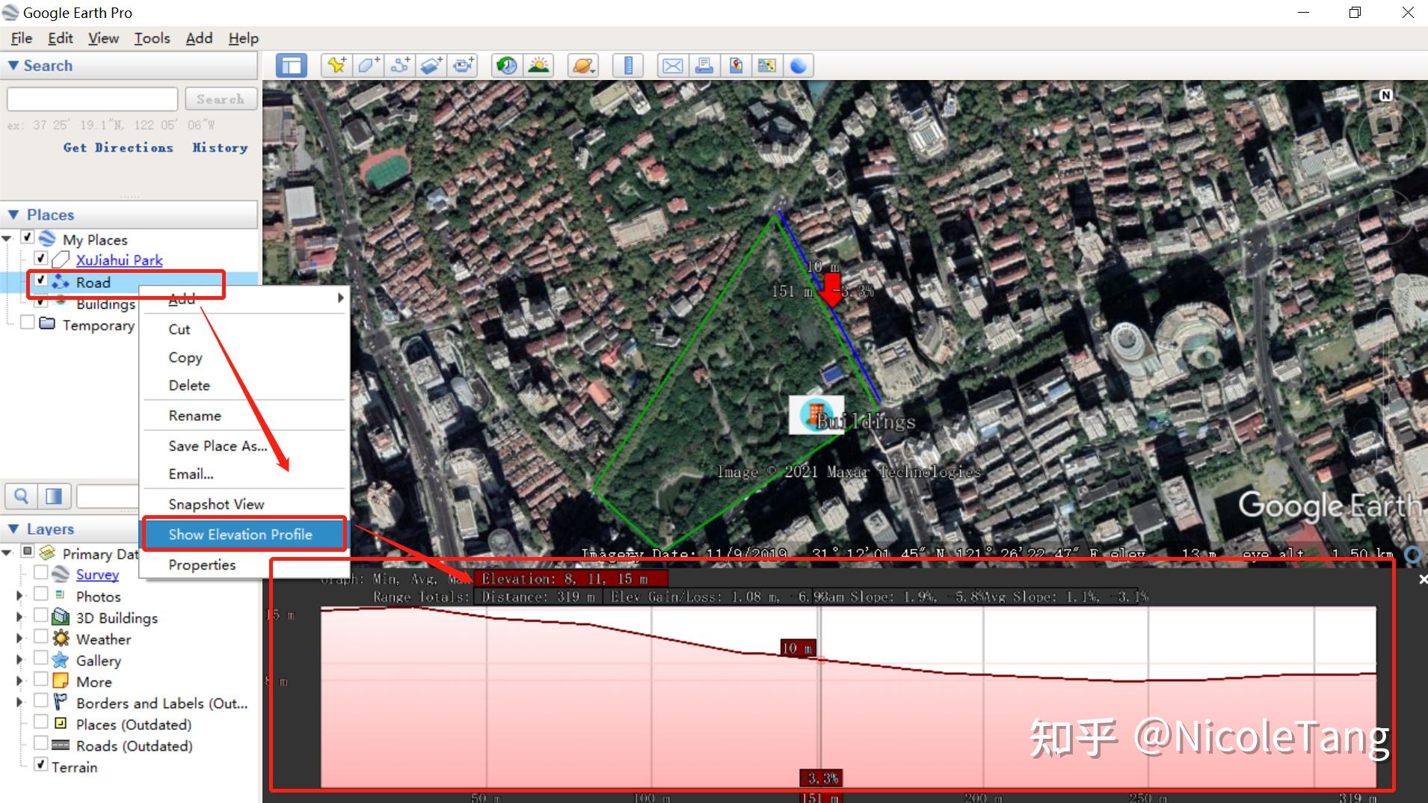1428x803 pixels.
Task: Click the Borders and Labels flag icon
Action: pyautogui.click(x=61, y=703)
